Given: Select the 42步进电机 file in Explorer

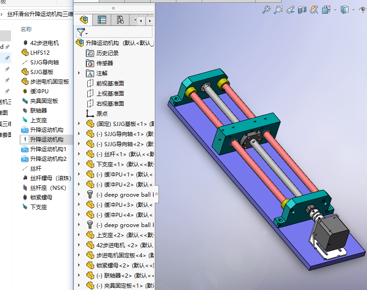Looking at the screenshot, I should [44, 43].
